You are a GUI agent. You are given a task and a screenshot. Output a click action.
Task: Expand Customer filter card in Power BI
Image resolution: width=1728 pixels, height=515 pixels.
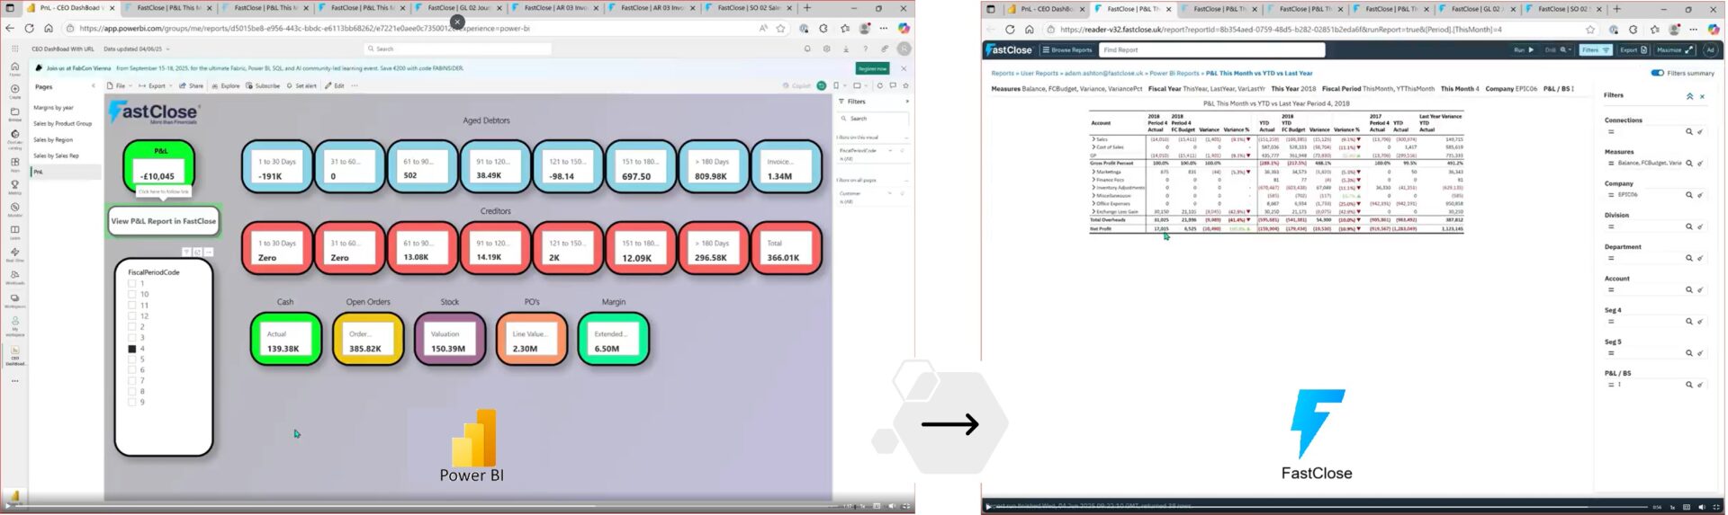890,193
